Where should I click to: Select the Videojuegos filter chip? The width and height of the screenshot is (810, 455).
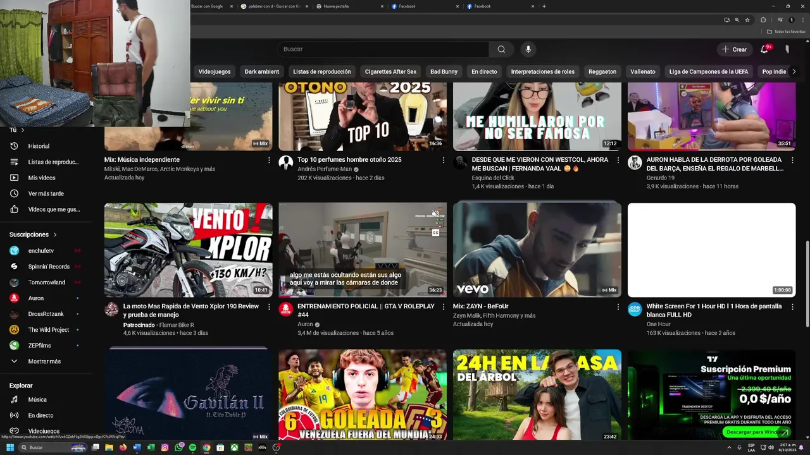click(x=215, y=71)
